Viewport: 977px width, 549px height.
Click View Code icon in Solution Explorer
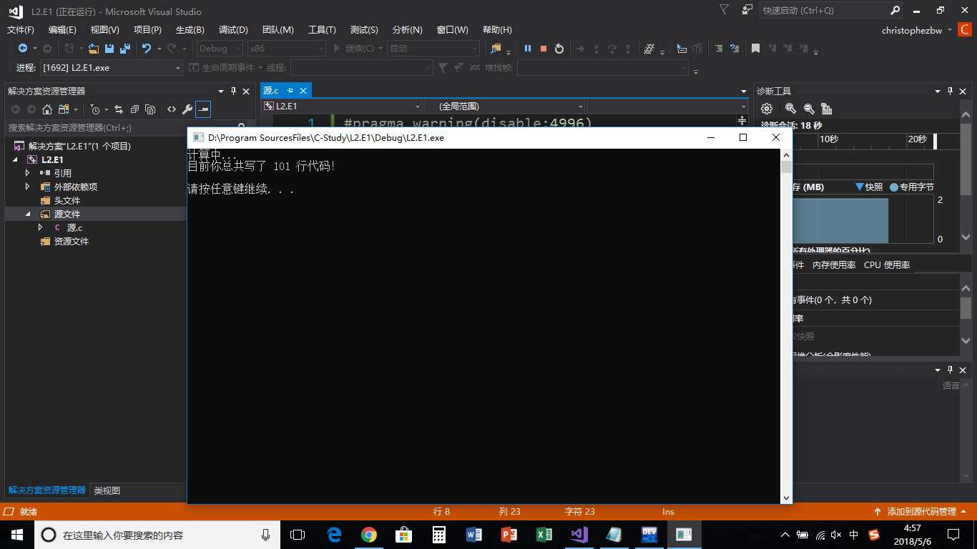point(172,109)
